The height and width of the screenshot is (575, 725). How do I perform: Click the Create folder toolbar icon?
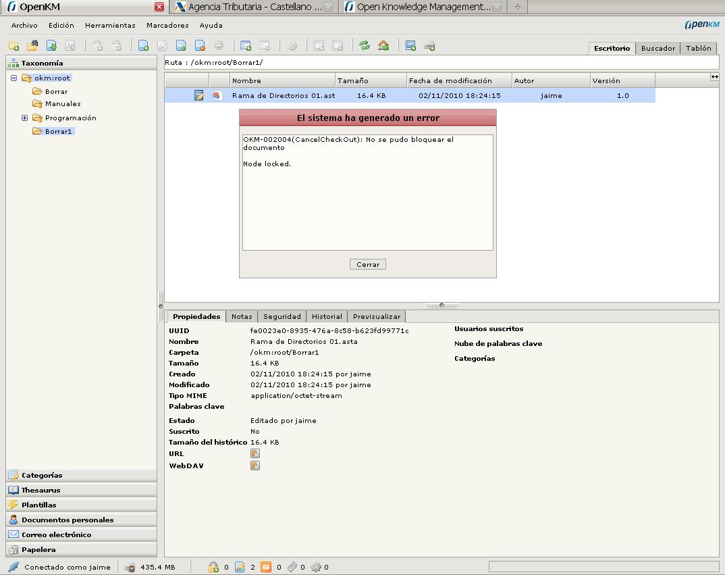[14, 46]
